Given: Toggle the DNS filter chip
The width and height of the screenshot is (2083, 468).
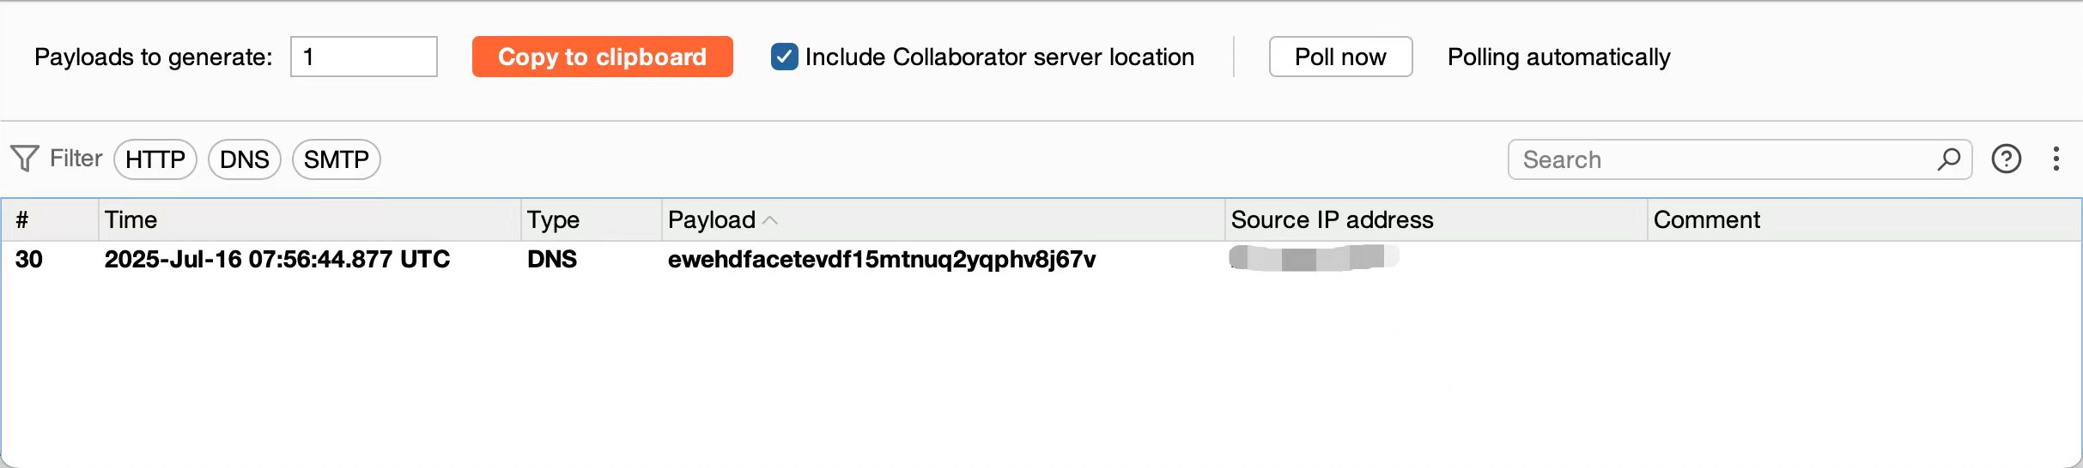Looking at the screenshot, I should (x=245, y=159).
